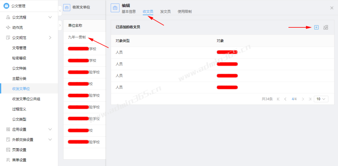Image resolution: width=338 pixels, height=166 pixels.
Task: Expand the 应用设置 menu
Action: click(50, 129)
